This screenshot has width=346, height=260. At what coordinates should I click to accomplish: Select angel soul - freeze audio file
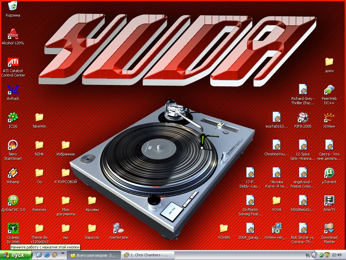(303, 178)
